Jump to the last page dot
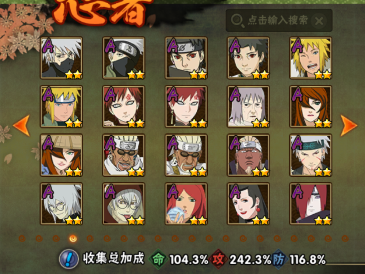The width and height of the screenshot is (365, 274). pyautogui.click(x=345, y=238)
